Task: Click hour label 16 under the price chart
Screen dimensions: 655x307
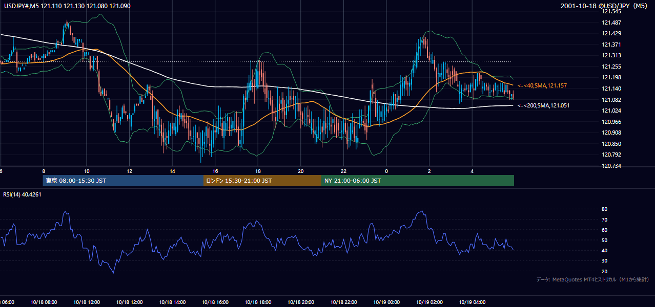Action: point(215,171)
